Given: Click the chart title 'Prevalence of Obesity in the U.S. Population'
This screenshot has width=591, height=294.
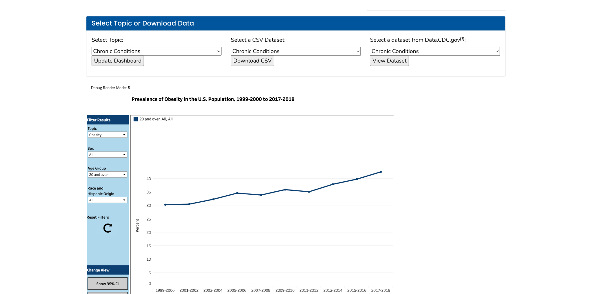Looking at the screenshot, I should [213, 99].
